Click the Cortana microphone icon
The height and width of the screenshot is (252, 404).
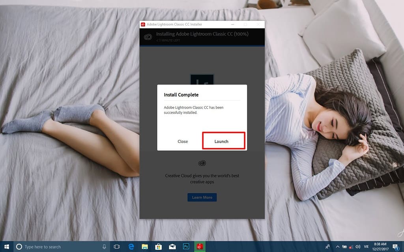tap(104, 246)
